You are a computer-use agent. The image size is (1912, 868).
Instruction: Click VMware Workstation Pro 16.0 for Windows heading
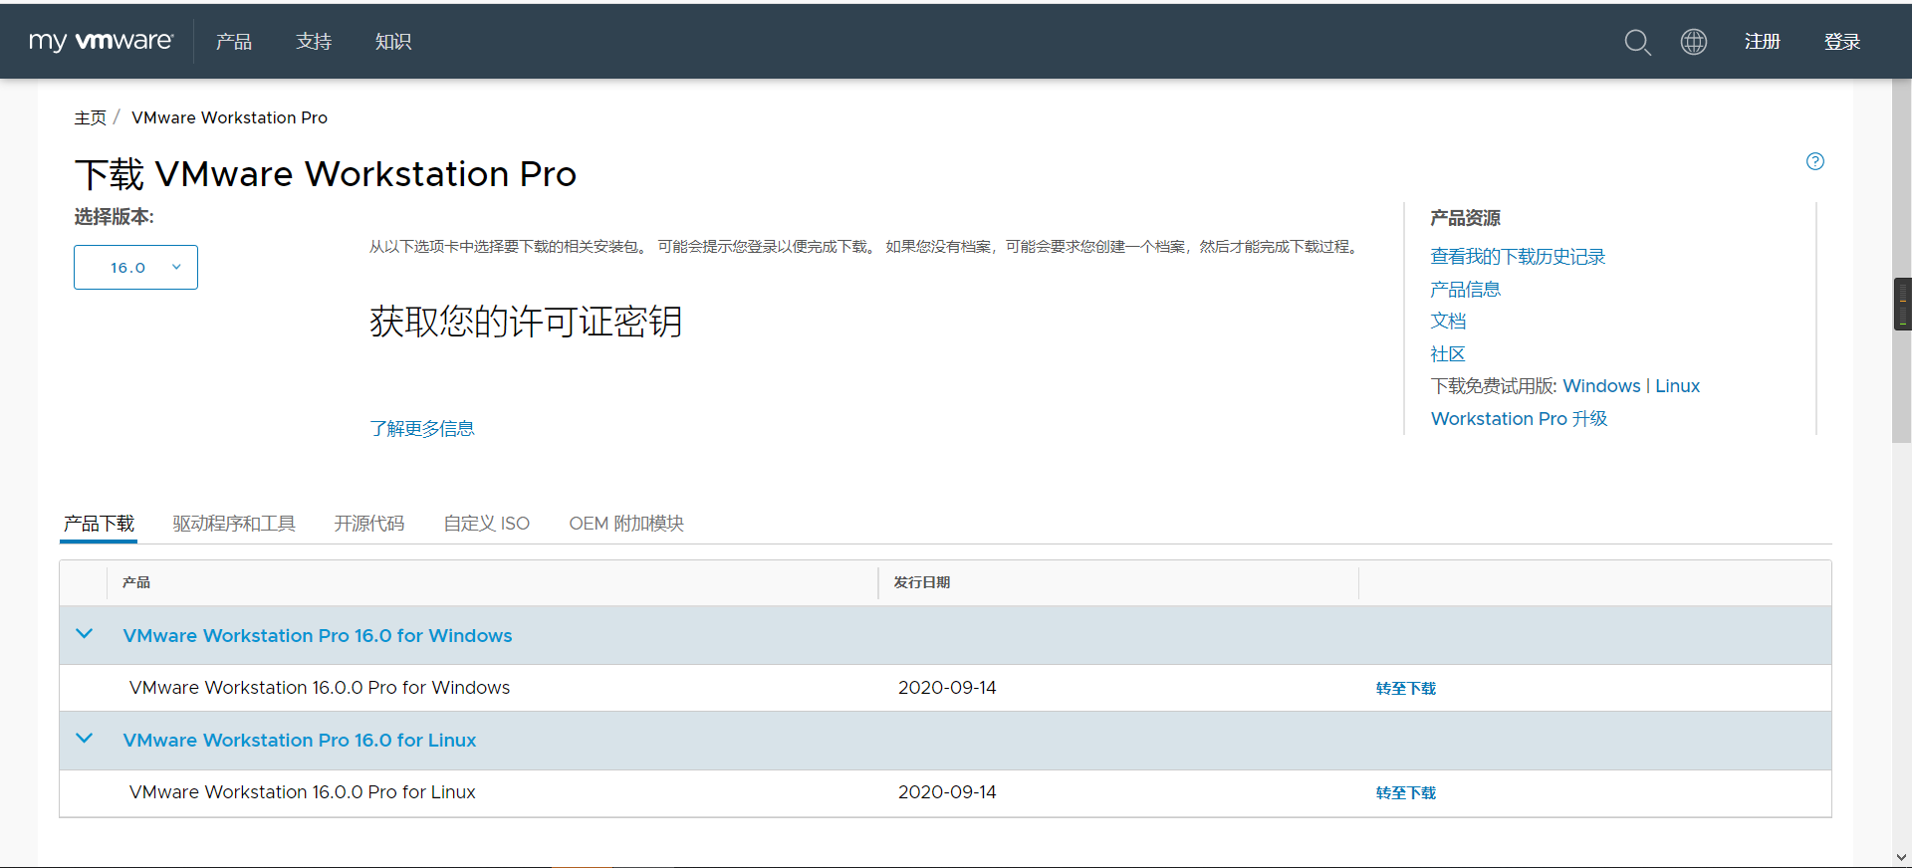click(318, 636)
